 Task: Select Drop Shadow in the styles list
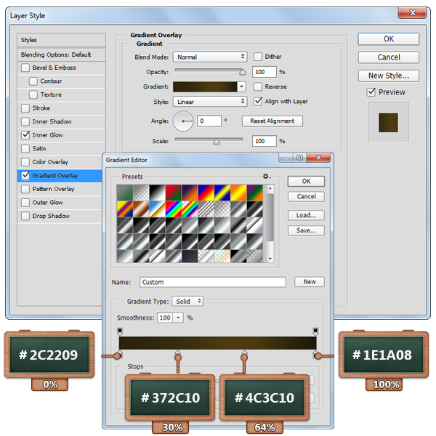coord(51,217)
